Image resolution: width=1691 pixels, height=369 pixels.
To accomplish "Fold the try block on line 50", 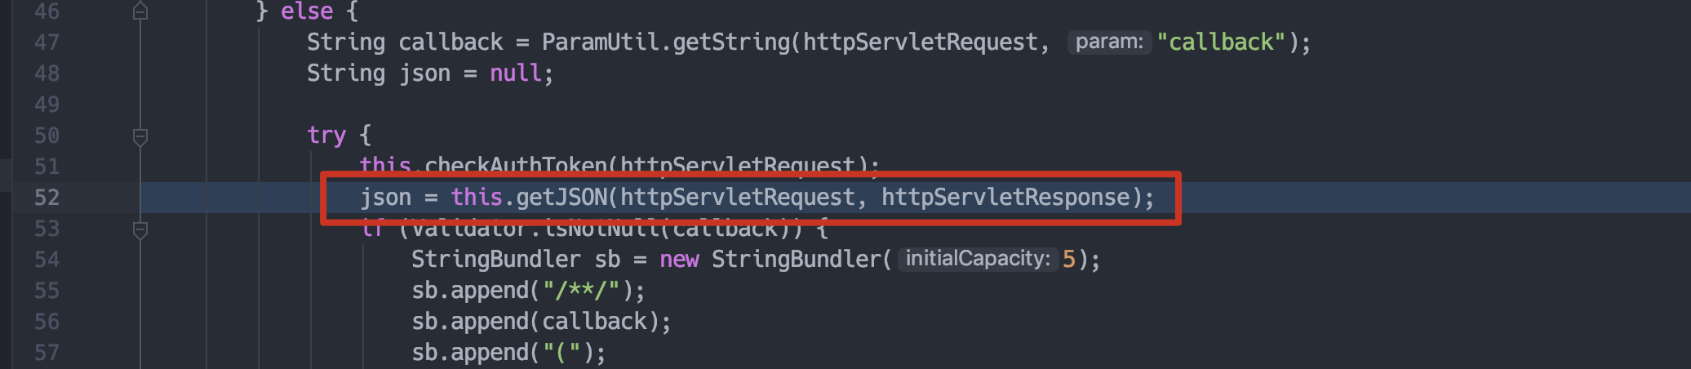I will coord(140,136).
